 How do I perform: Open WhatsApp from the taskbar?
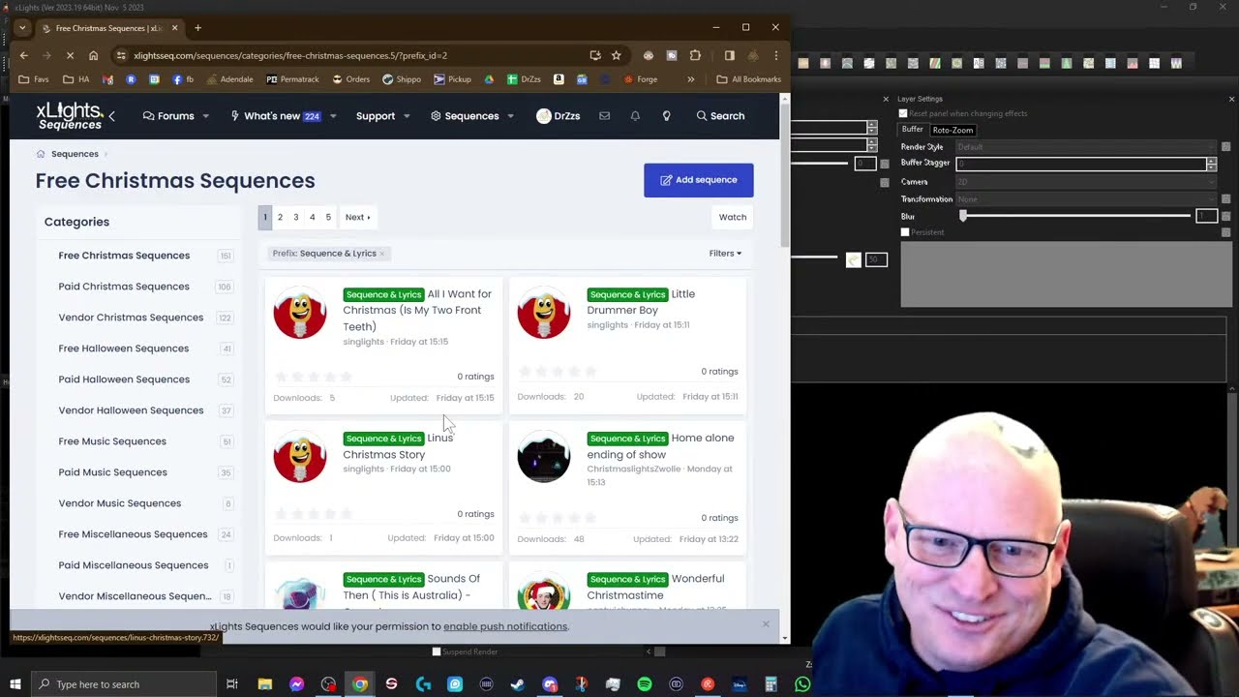(802, 684)
